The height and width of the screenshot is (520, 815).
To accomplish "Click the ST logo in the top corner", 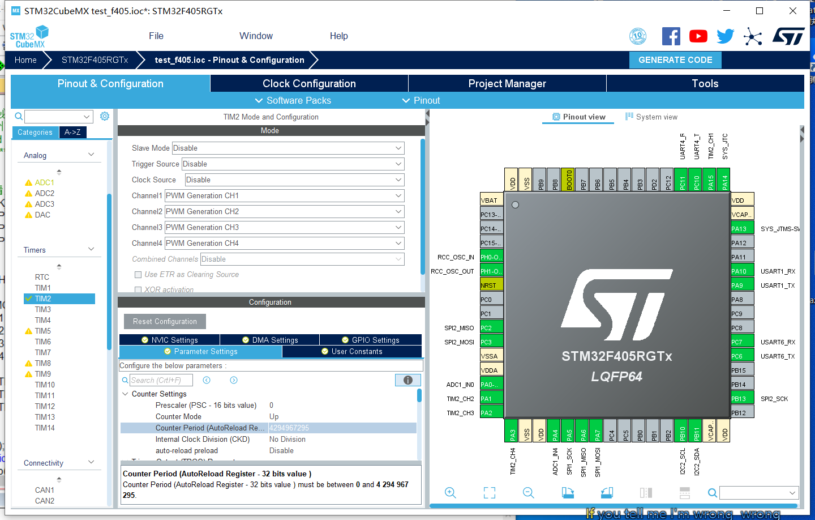I will [788, 35].
